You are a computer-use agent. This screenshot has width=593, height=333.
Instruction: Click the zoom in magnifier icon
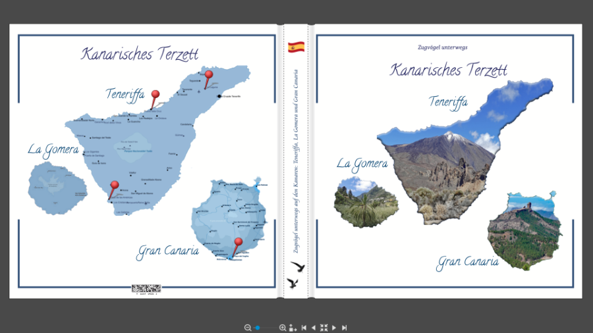tap(283, 328)
